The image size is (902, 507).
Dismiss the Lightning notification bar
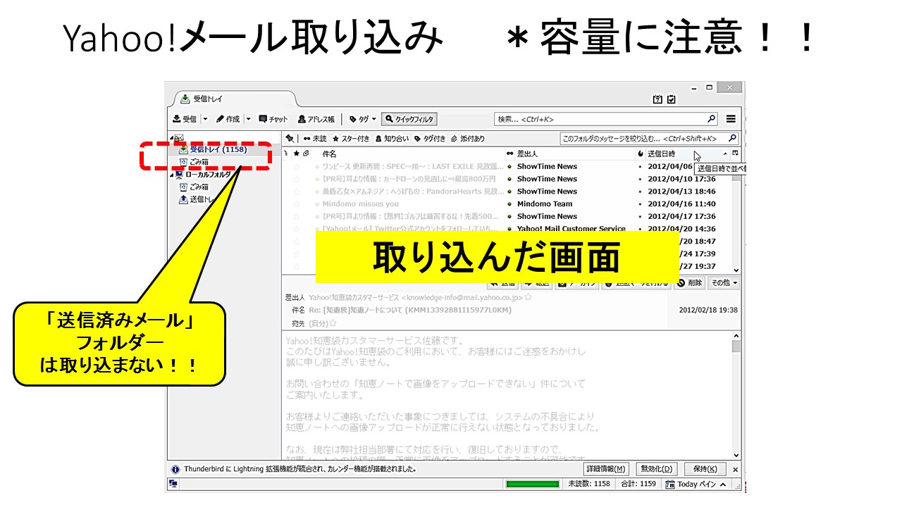coord(735,469)
